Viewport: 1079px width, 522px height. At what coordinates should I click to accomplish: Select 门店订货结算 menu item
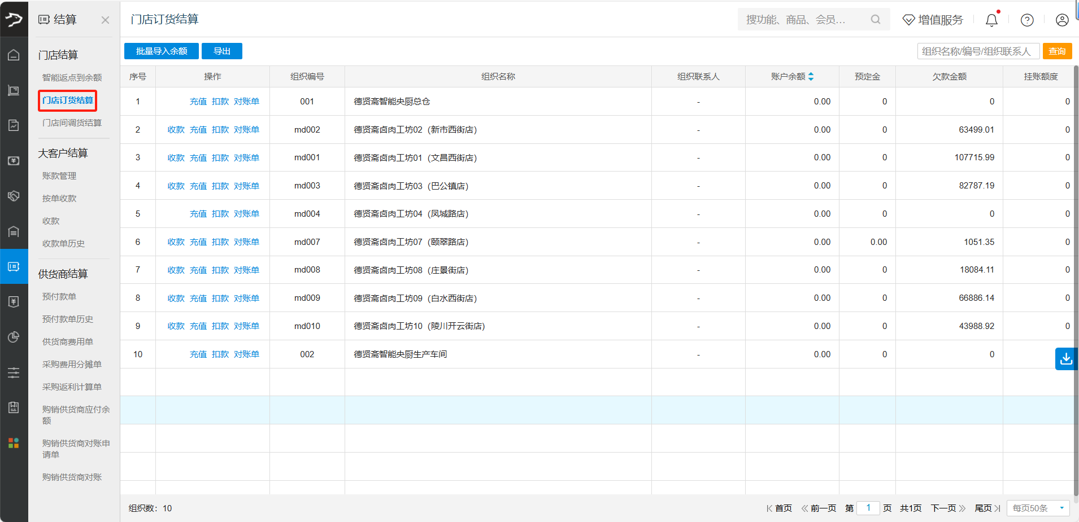point(67,100)
